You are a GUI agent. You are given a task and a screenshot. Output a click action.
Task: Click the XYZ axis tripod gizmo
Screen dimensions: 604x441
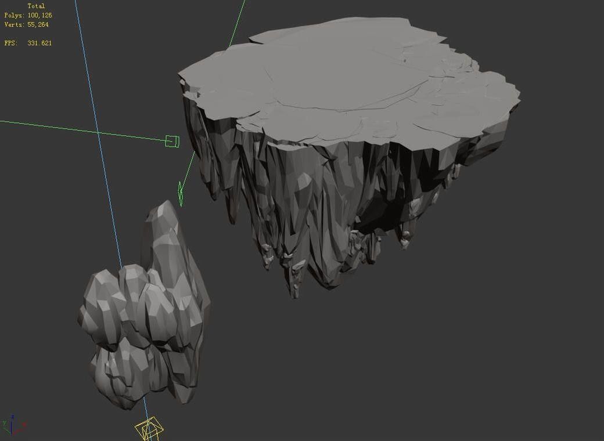pyautogui.click(x=13, y=425)
